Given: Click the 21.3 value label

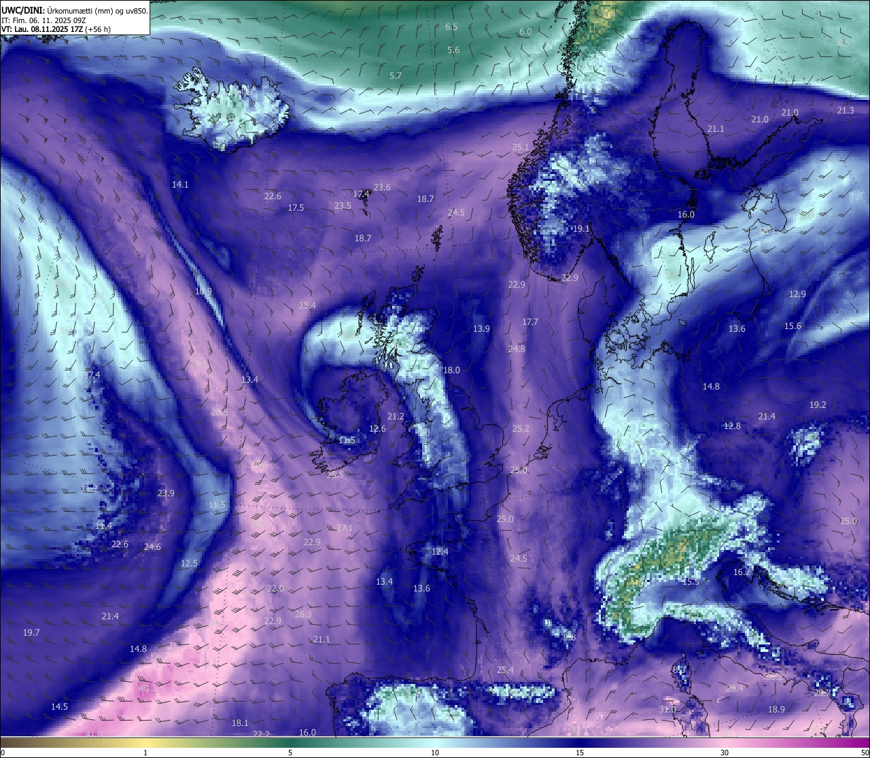Looking at the screenshot, I should (846, 111).
